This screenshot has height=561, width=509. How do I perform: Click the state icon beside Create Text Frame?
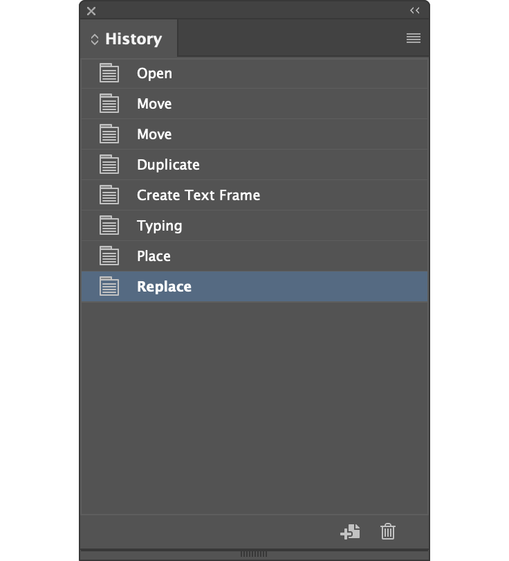(x=109, y=195)
